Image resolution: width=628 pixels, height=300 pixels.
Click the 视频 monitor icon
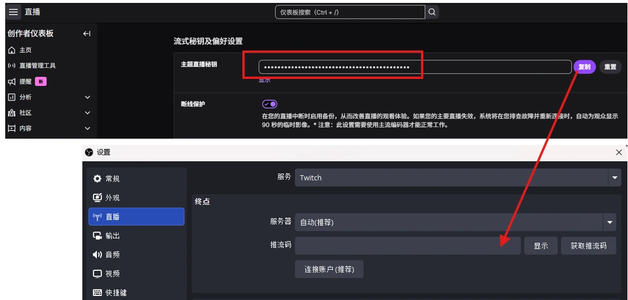pos(97,273)
